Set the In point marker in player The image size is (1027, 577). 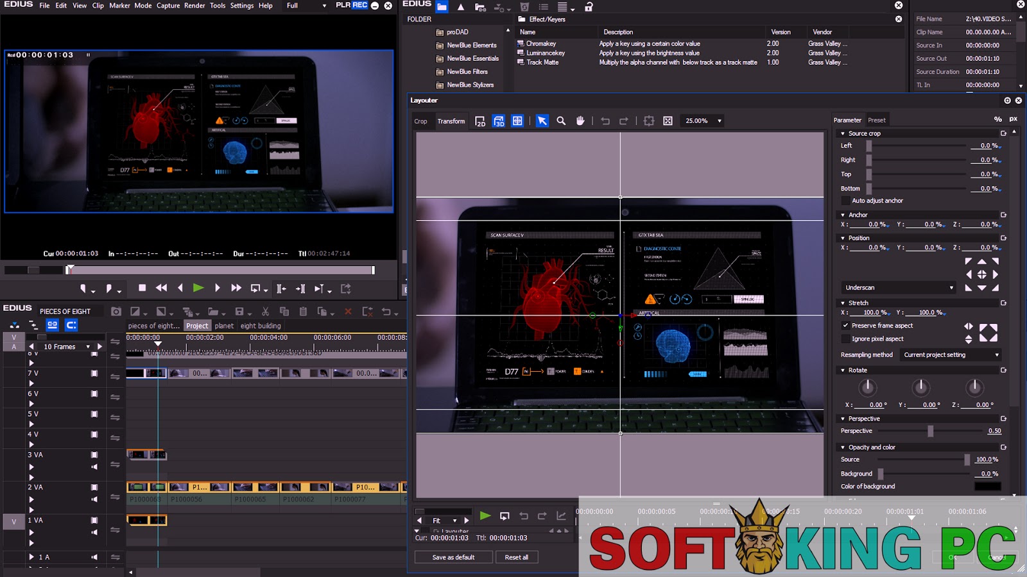coord(83,289)
